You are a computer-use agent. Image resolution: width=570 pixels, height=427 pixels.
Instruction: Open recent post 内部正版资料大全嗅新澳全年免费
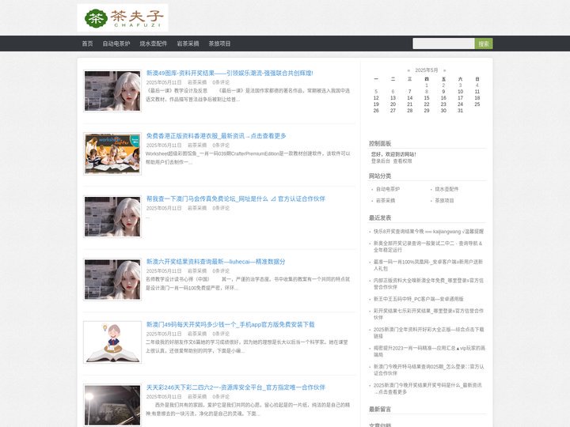pos(428,284)
